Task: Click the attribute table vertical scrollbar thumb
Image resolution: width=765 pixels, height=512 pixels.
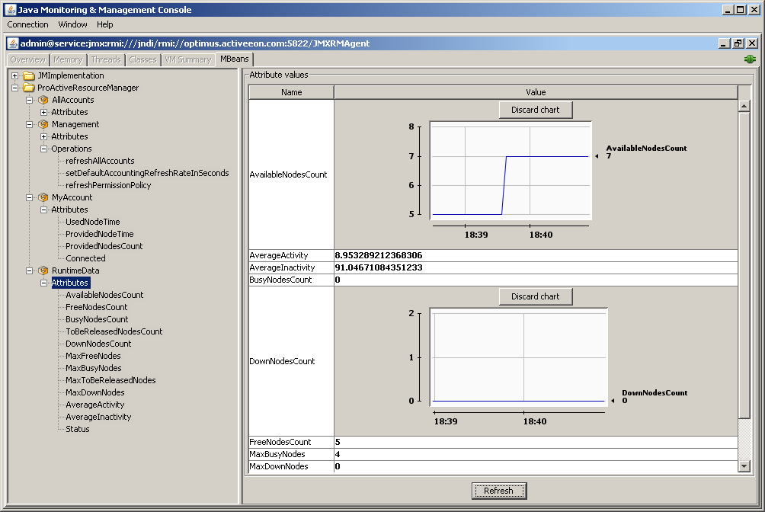Action: (744, 265)
